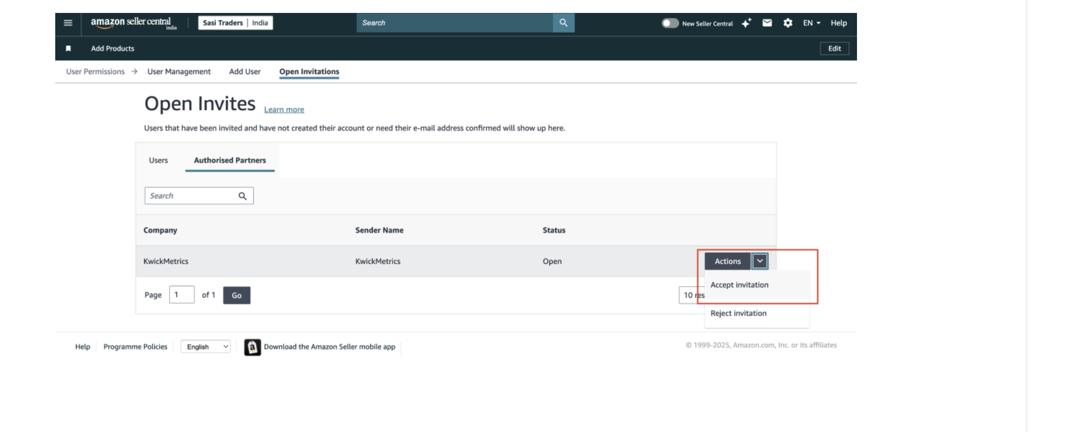Open the English footer language selector
The height and width of the screenshot is (432, 1068).
[x=206, y=347]
